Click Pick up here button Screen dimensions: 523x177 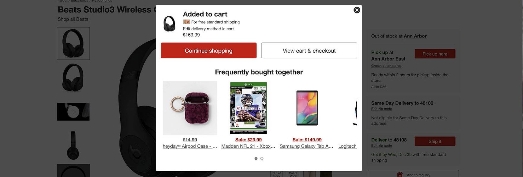coord(435,54)
